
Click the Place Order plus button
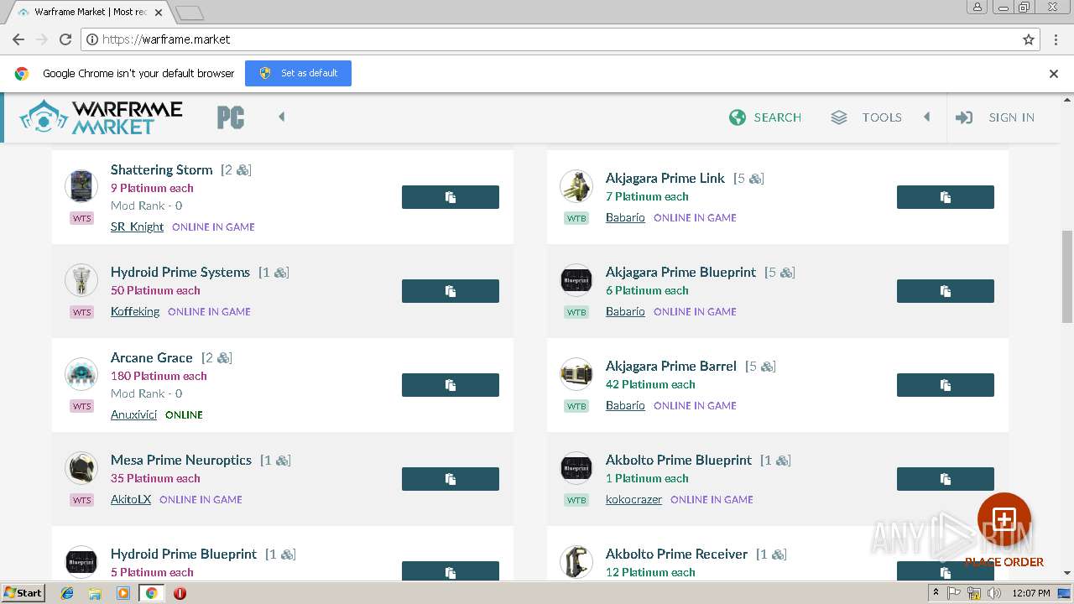click(x=1004, y=519)
